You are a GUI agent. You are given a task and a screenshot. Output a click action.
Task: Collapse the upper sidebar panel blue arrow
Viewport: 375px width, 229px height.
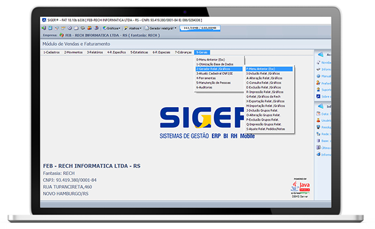tap(321, 54)
